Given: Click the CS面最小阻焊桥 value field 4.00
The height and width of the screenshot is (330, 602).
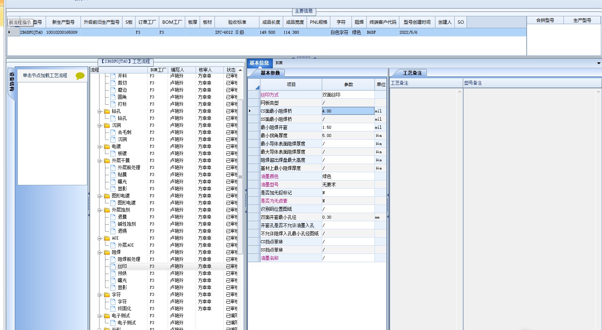Looking at the screenshot, I should point(348,111).
